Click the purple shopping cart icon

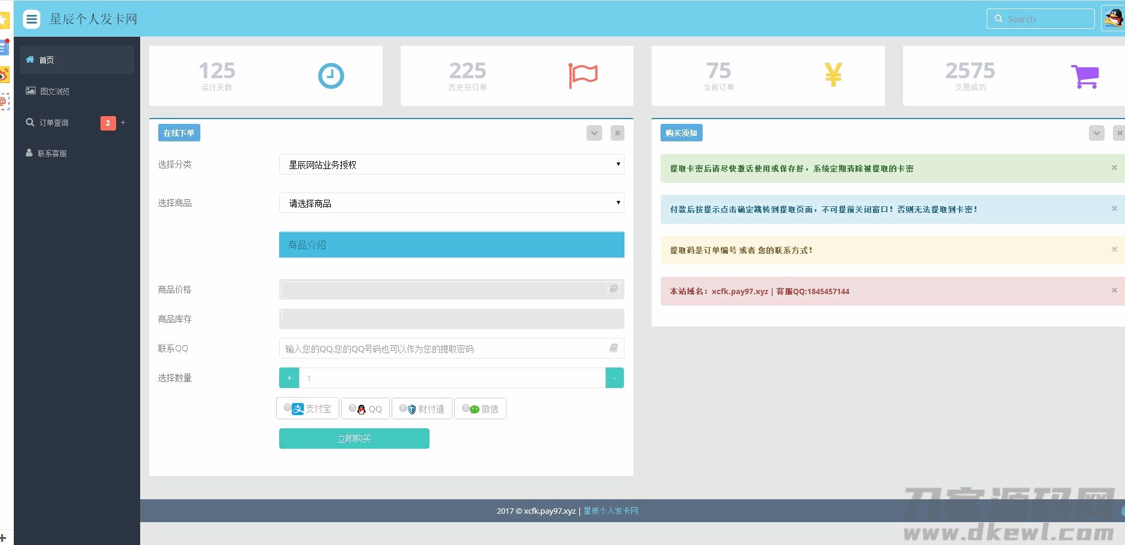click(1085, 76)
